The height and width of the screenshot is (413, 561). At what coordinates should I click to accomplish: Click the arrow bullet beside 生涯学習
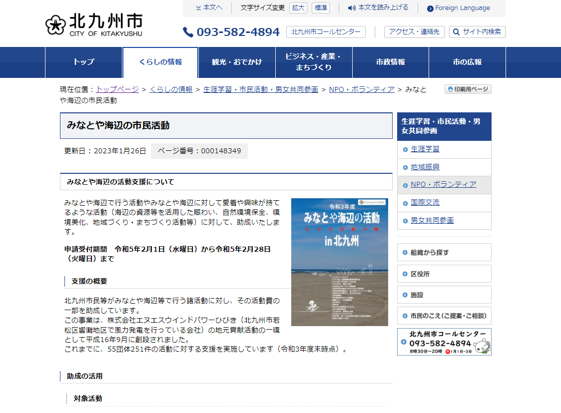pyautogui.click(x=405, y=149)
